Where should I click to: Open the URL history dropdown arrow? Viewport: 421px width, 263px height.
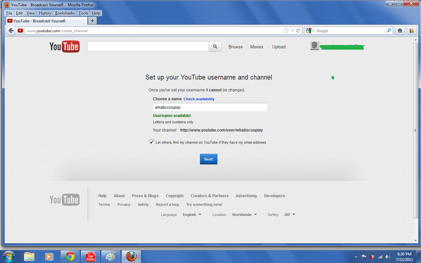coord(292,31)
